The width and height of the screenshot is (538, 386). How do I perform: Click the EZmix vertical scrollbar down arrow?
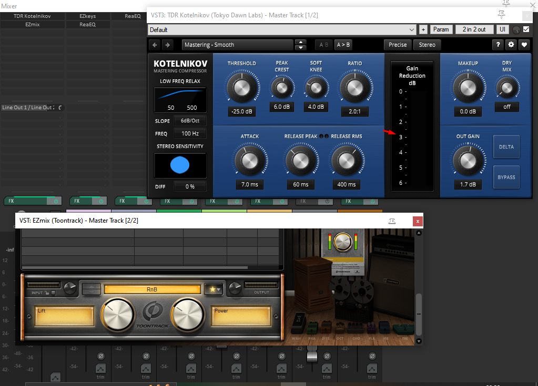pyautogui.click(x=419, y=341)
